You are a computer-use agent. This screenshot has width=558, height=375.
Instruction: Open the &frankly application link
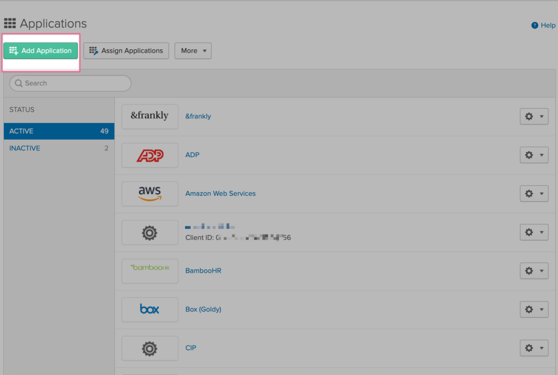198,116
